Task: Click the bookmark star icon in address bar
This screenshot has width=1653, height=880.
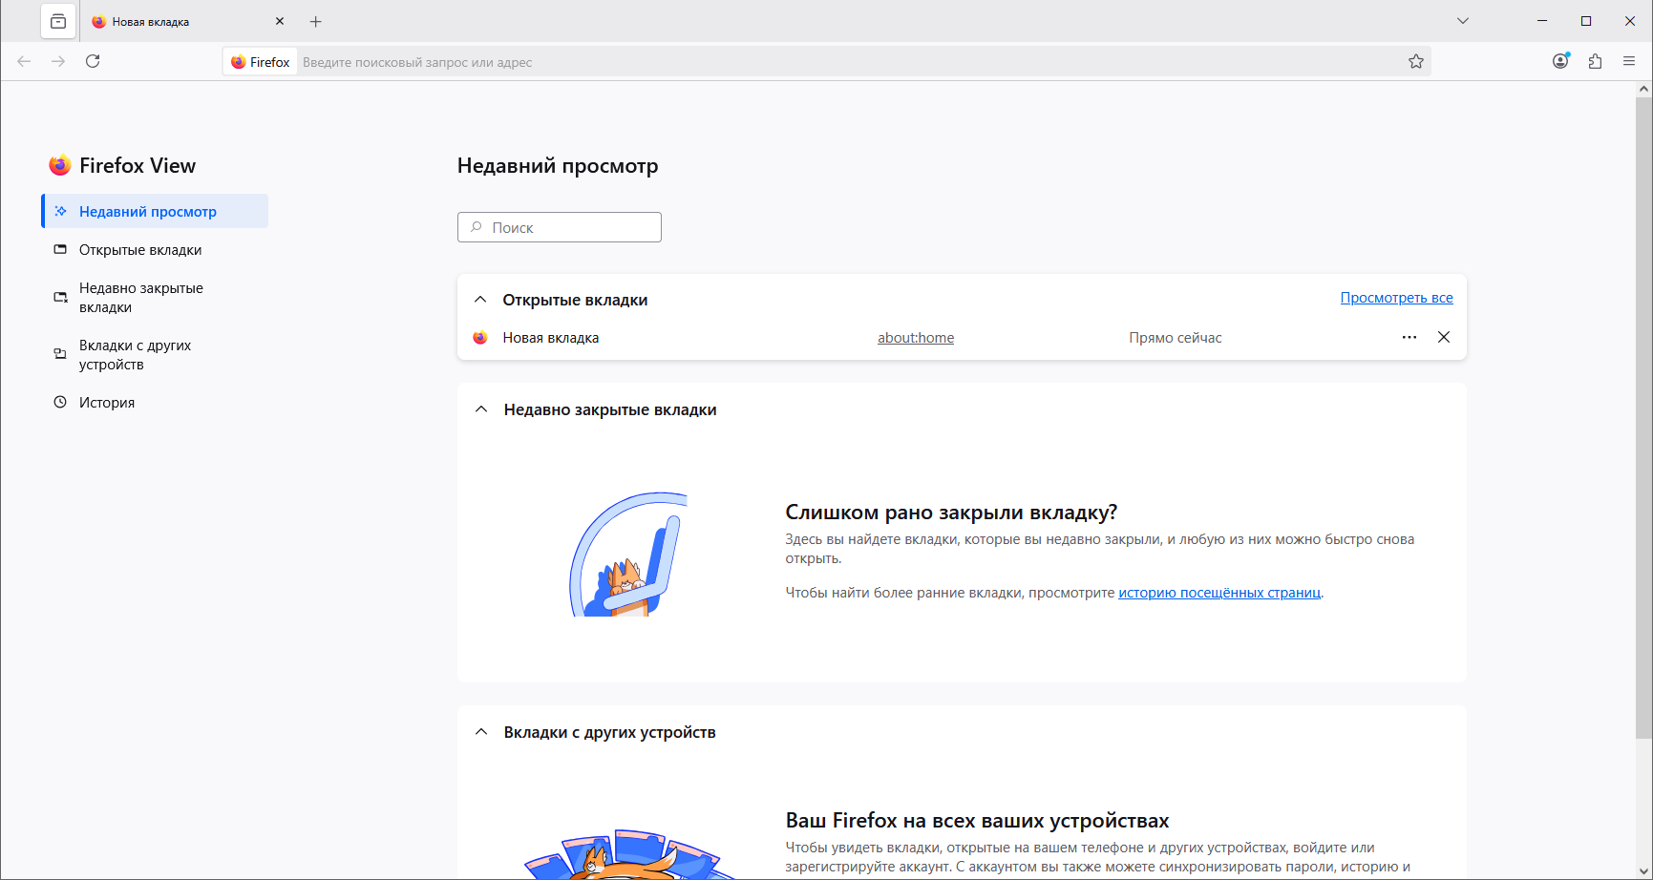Action: pos(1415,62)
